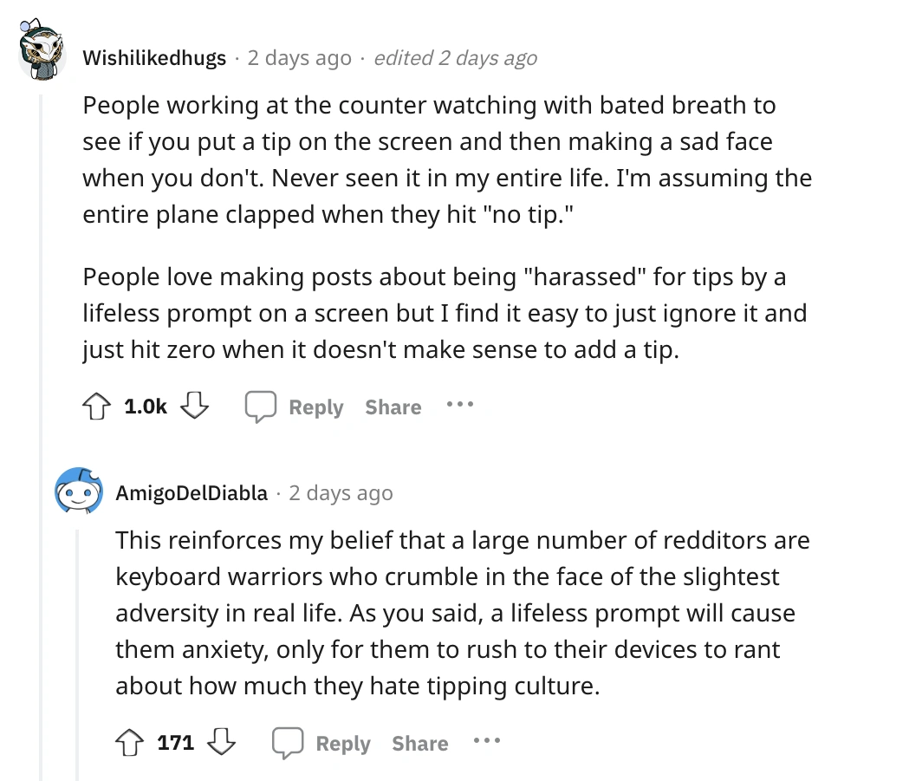Upvote Wishilikedhugs' comment
Viewport: 922px width, 781px height.
tap(95, 405)
